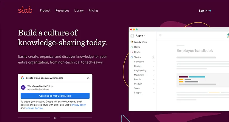This screenshot has height=122, width=229.
Task: Open the Terms of Service link
Action: click(34, 108)
